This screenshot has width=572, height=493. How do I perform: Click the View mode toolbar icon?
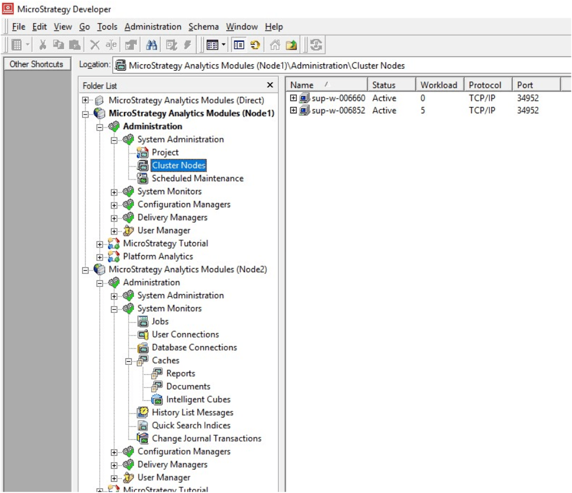tap(213, 45)
